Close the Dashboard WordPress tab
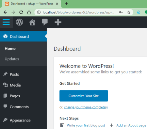Image resolution: width=147 pixels, height=129 pixels. pos(57,4)
